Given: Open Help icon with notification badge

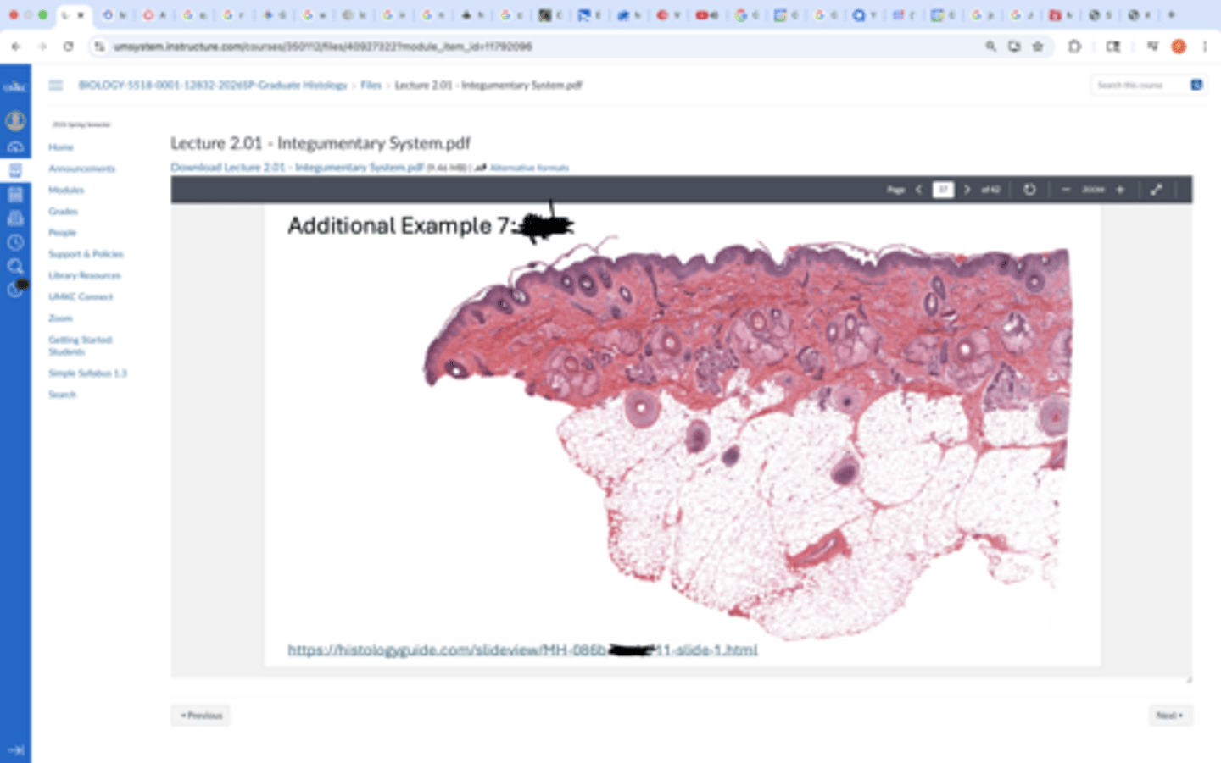Looking at the screenshot, I should [17, 289].
